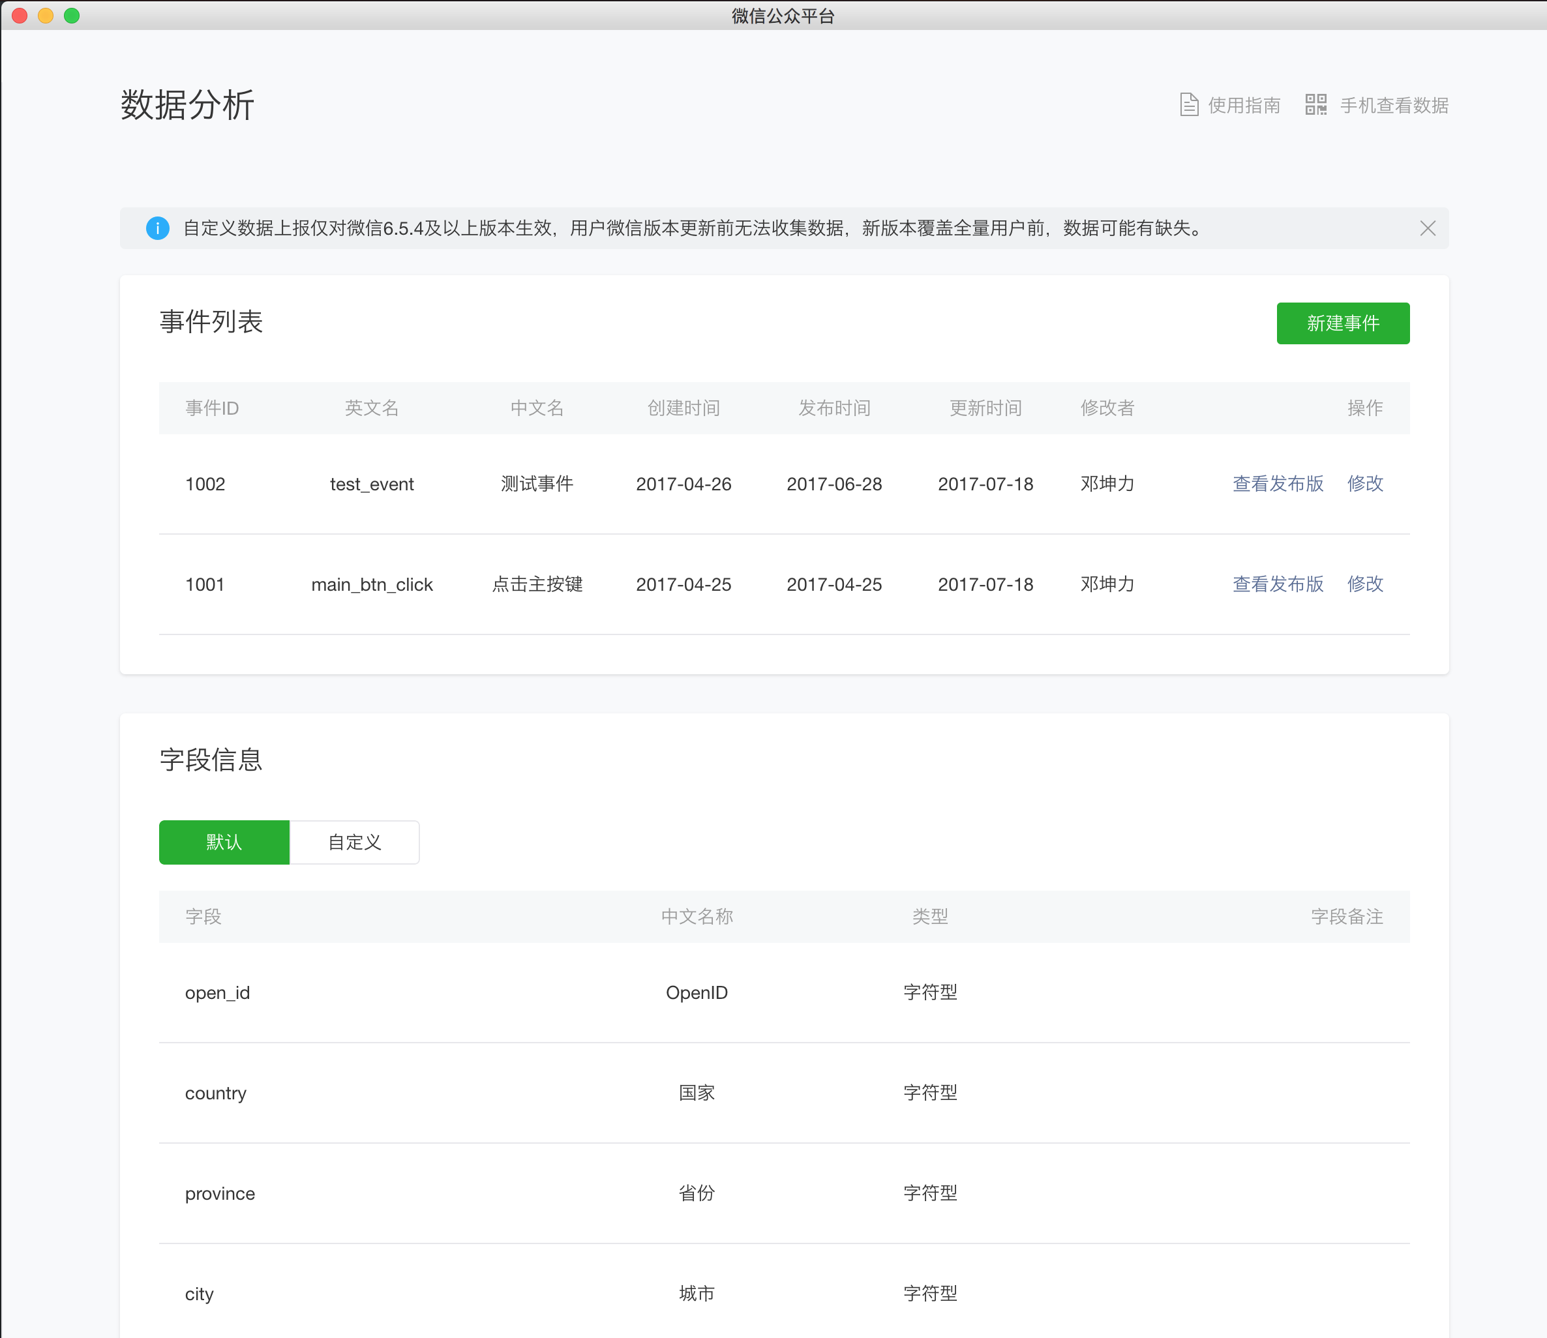Screen dimensions: 1547x1338
Task: Click the blue info icon in notice
Action: coord(158,228)
